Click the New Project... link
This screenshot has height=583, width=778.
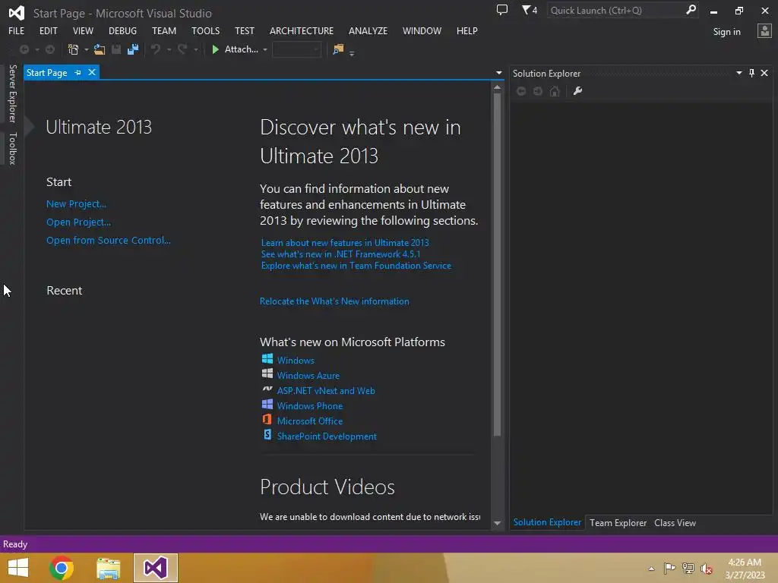coord(76,203)
